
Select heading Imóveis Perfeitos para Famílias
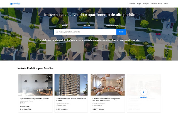point(35,68)
